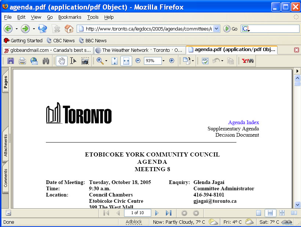This screenshot has height=227, width=301.
Task: Click the scroll down arrow of PDF scrollbar
Action: [x=297, y=205]
